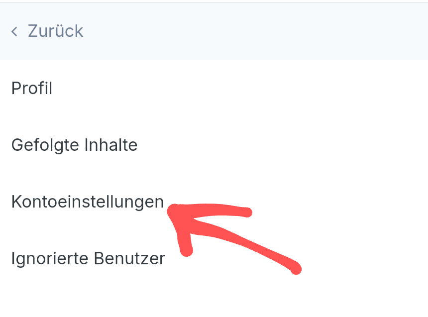Show followed content via Gefolgte Inhalte
The height and width of the screenshot is (317, 428).
(x=74, y=145)
